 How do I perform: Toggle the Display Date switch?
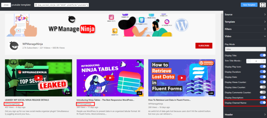(263, 77)
